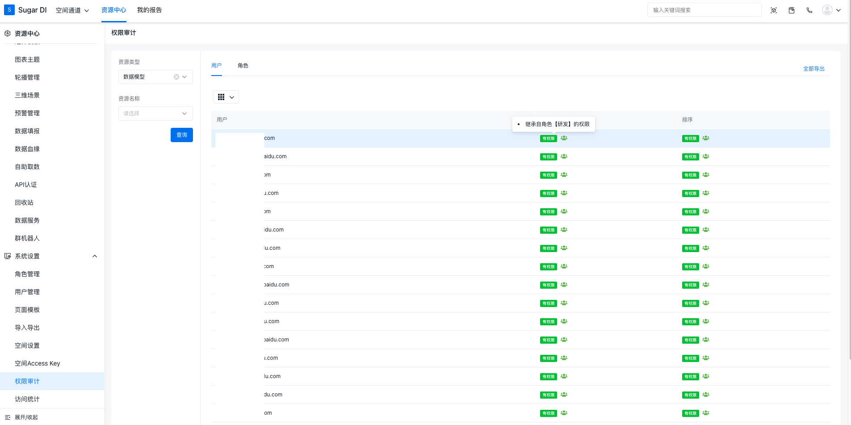
Task: Click the keyword search input field
Action: [704, 10]
